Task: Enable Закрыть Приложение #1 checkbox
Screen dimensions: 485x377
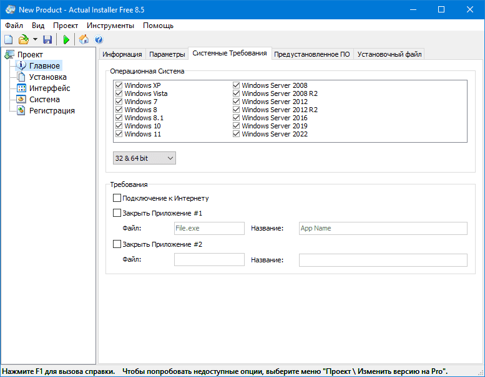Action: coord(117,213)
